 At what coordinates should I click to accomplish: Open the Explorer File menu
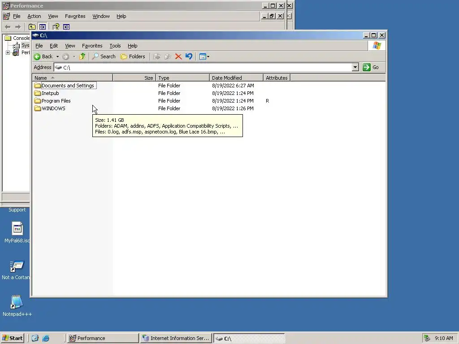pyautogui.click(x=39, y=46)
